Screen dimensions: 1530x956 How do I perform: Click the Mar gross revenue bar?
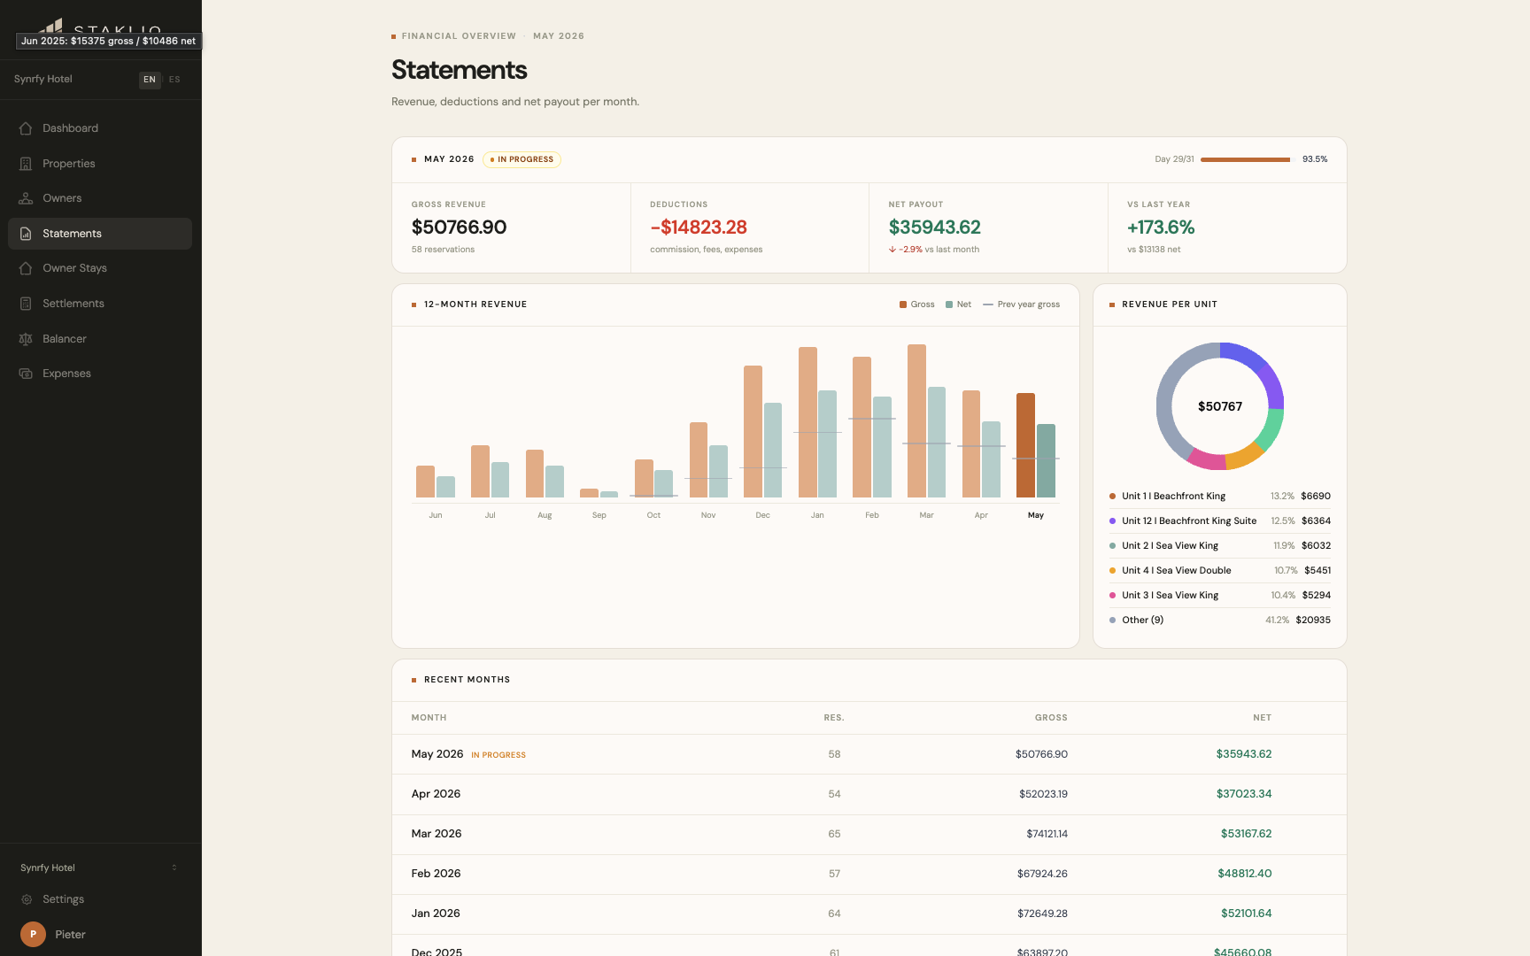(916, 421)
